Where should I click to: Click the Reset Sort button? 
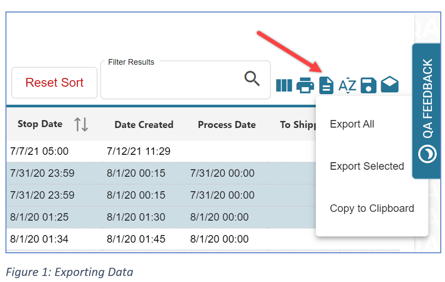click(x=54, y=82)
